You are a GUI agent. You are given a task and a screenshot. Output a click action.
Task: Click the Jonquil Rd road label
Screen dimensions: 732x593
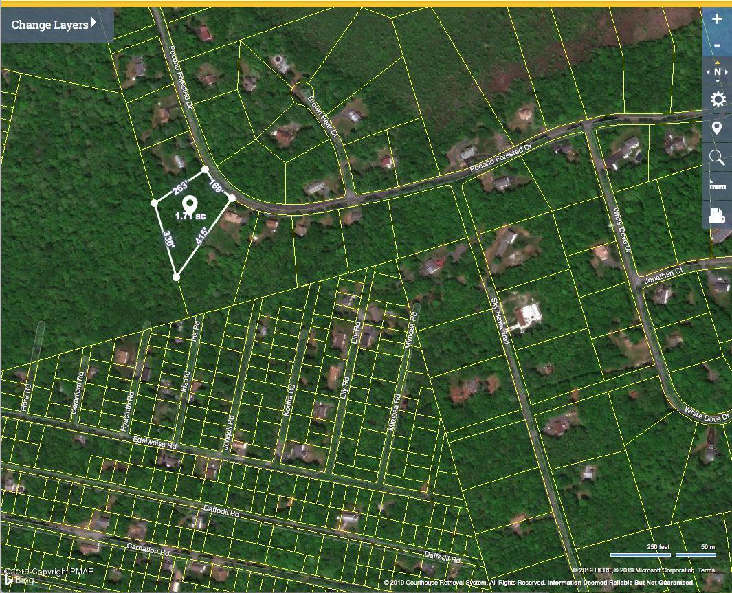point(228,433)
